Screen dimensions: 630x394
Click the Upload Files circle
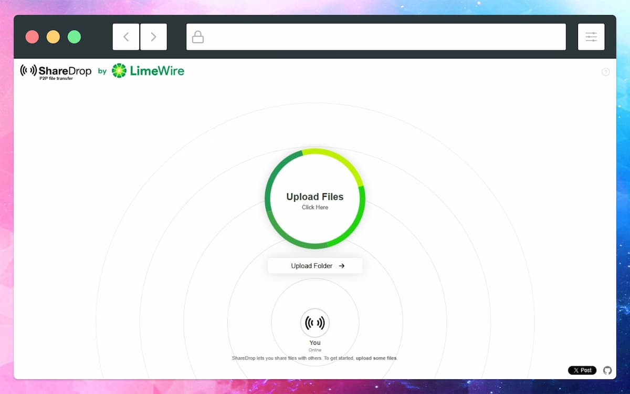315,199
